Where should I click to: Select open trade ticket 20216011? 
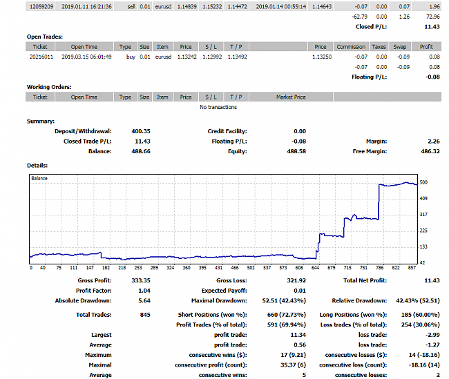40,57
